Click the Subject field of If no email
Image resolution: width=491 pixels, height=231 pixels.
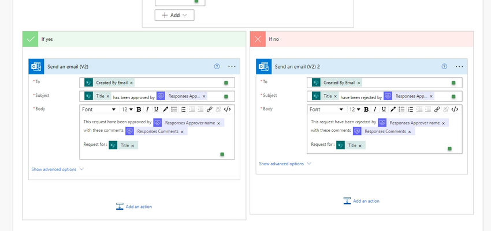pyautogui.click(x=385, y=96)
